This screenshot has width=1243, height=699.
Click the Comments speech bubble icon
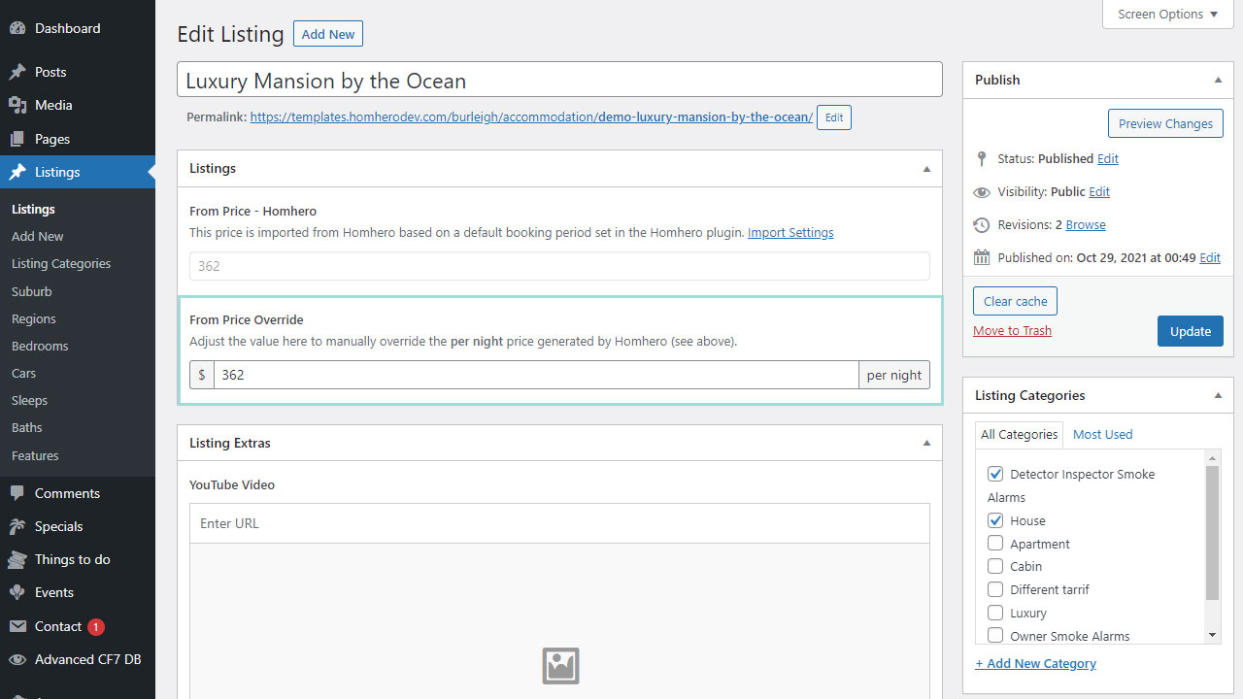click(x=17, y=493)
